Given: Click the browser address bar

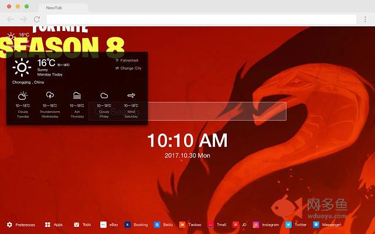Looking at the screenshot, I should tap(202, 19).
